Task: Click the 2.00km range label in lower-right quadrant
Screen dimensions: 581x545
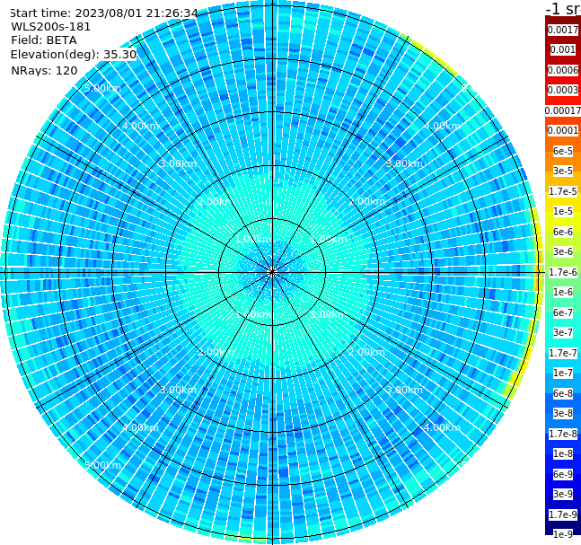Action: click(x=366, y=352)
